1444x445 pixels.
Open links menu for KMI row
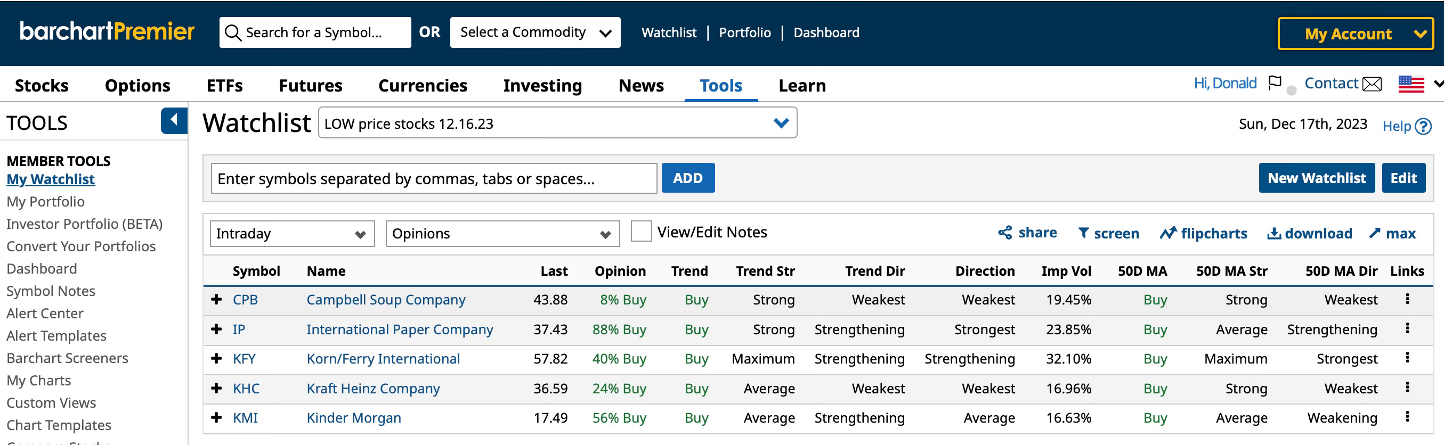coord(1407,417)
